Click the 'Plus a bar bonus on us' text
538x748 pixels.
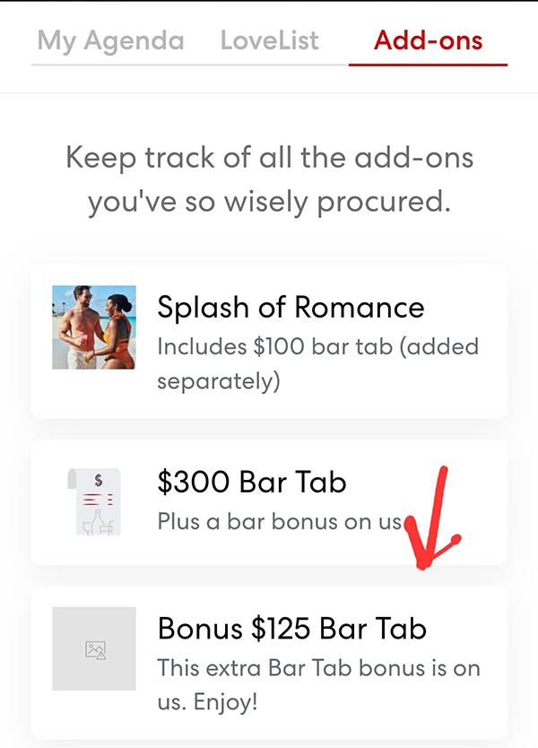(280, 521)
